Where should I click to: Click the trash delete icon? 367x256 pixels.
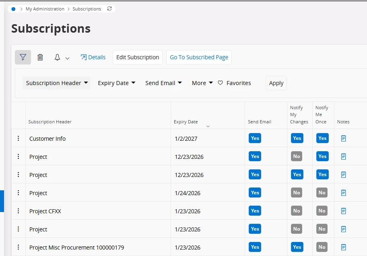click(x=40, y=57)
